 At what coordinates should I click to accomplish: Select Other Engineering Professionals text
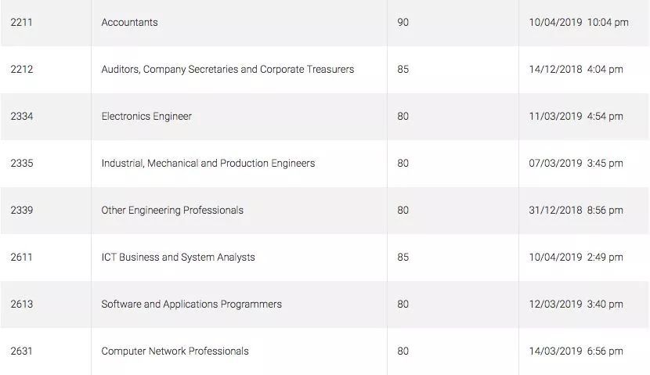point(172,210)
